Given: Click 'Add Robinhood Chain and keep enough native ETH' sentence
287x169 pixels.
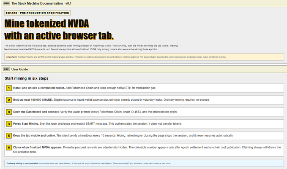Looking at the screenshot, I should 111,88.
